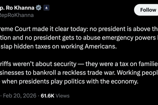158x105 pixels.
Task: Click the government Capitol badge icon
Action: 46,8
